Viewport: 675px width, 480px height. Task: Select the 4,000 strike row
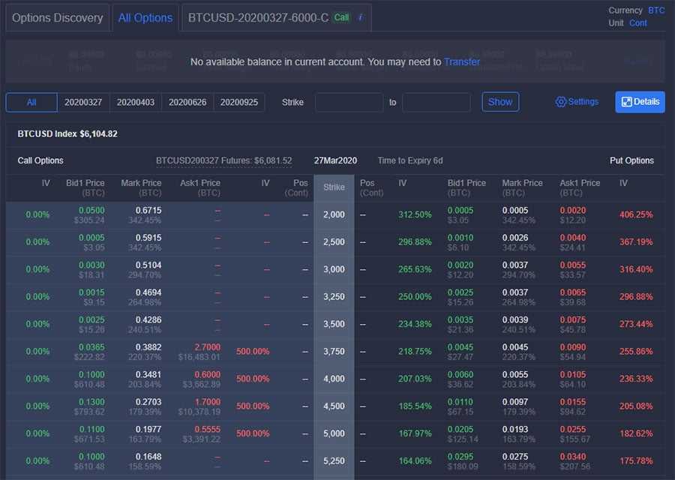click(x=334, y=379)
